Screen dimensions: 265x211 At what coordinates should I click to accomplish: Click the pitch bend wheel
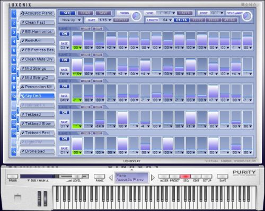coord(39,199)
